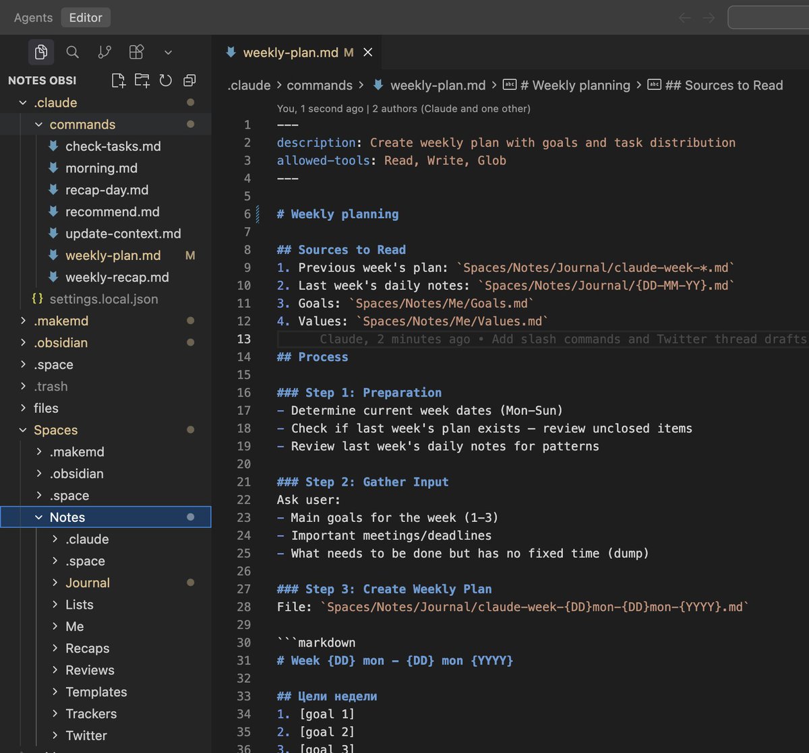Go back with the left arrow
809x753 pixels.
pyautogui.click(x=685, y=18)
